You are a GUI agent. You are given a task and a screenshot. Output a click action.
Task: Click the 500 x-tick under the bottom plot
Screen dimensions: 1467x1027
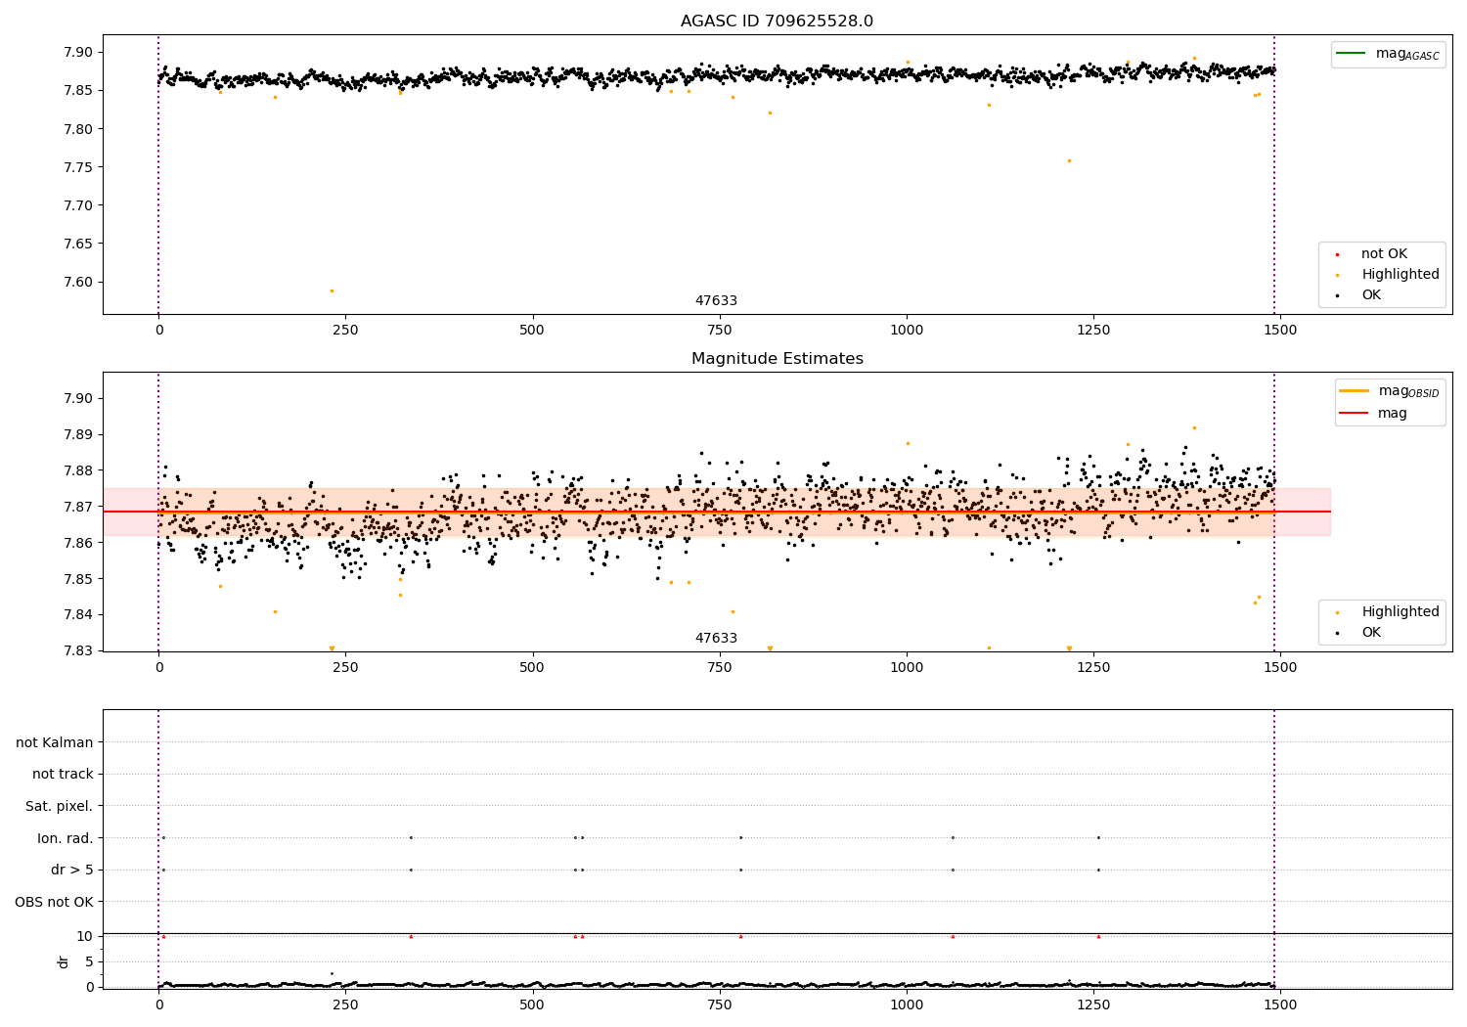pos(533,1005)
